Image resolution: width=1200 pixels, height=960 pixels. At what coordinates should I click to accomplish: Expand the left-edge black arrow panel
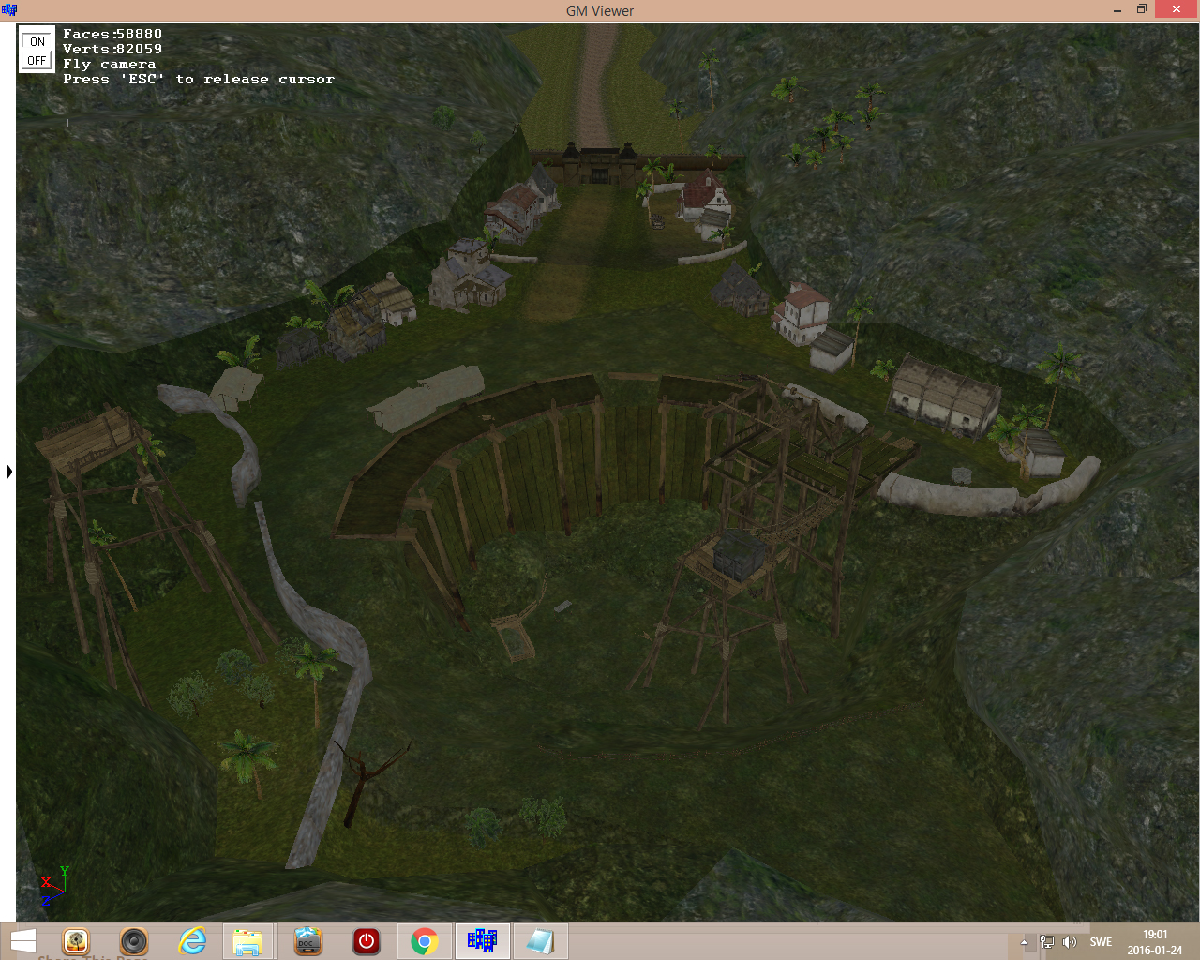[9, 472]
